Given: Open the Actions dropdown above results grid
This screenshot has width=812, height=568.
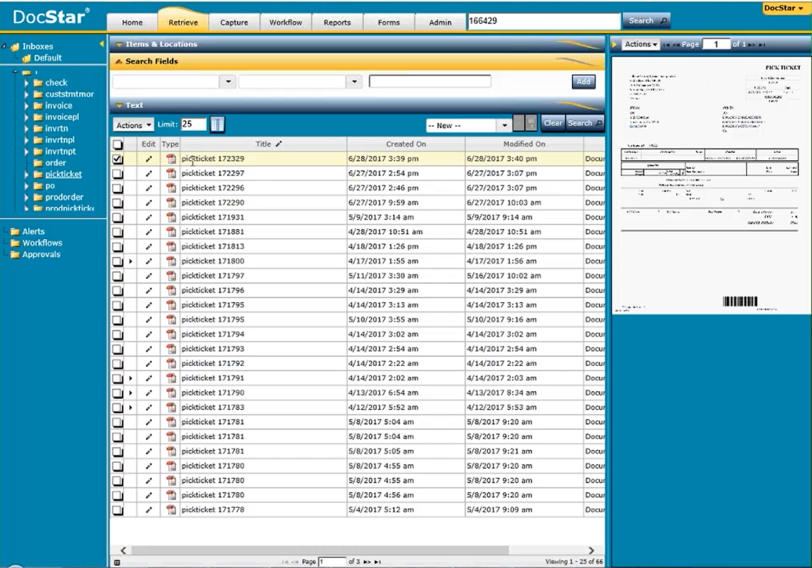Looking at the screenshot, I should (x=133, y=125).
